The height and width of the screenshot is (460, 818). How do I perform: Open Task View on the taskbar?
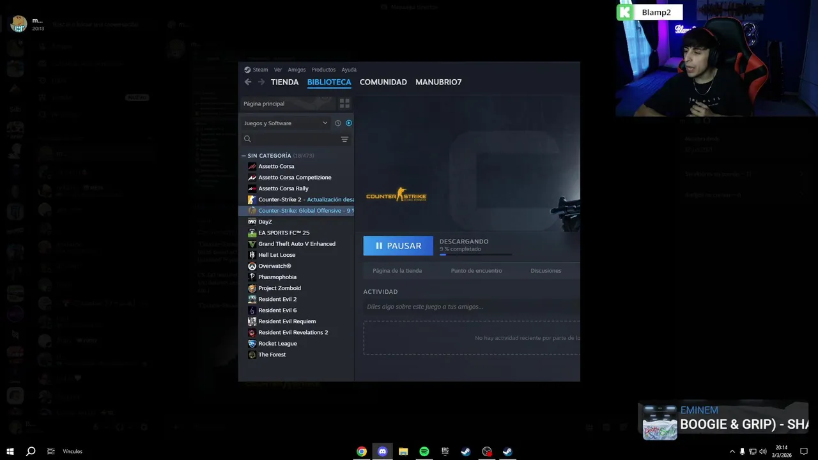[x=50, y=451]
